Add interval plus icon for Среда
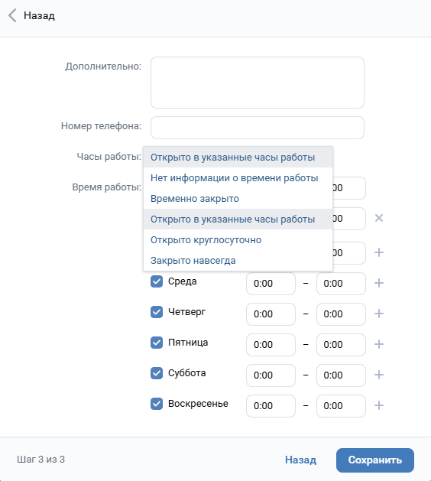 (x=379, y=283)
